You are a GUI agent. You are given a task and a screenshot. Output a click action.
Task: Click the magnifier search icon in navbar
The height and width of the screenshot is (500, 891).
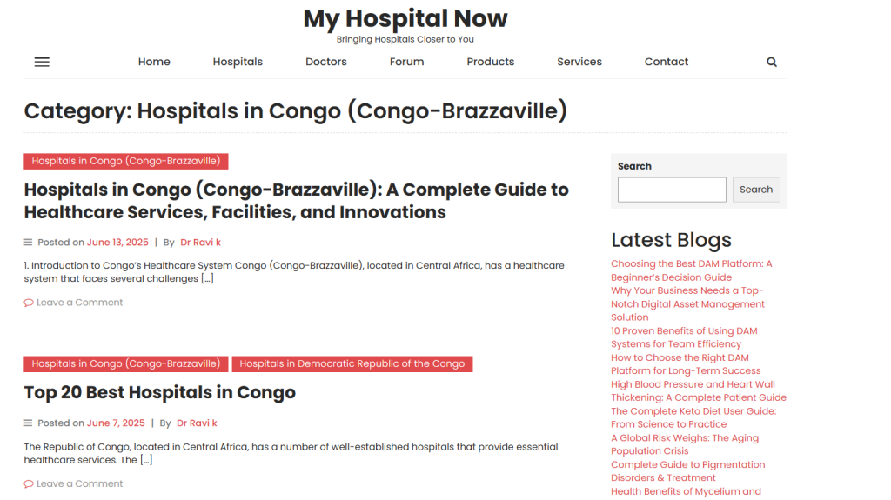(771, 62)
